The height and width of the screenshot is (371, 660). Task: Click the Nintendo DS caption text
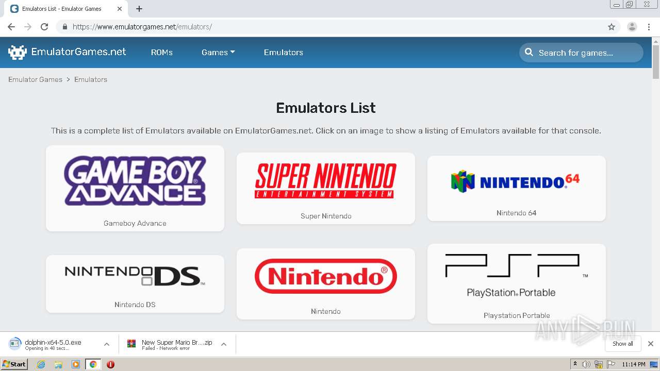coord(135,305)
